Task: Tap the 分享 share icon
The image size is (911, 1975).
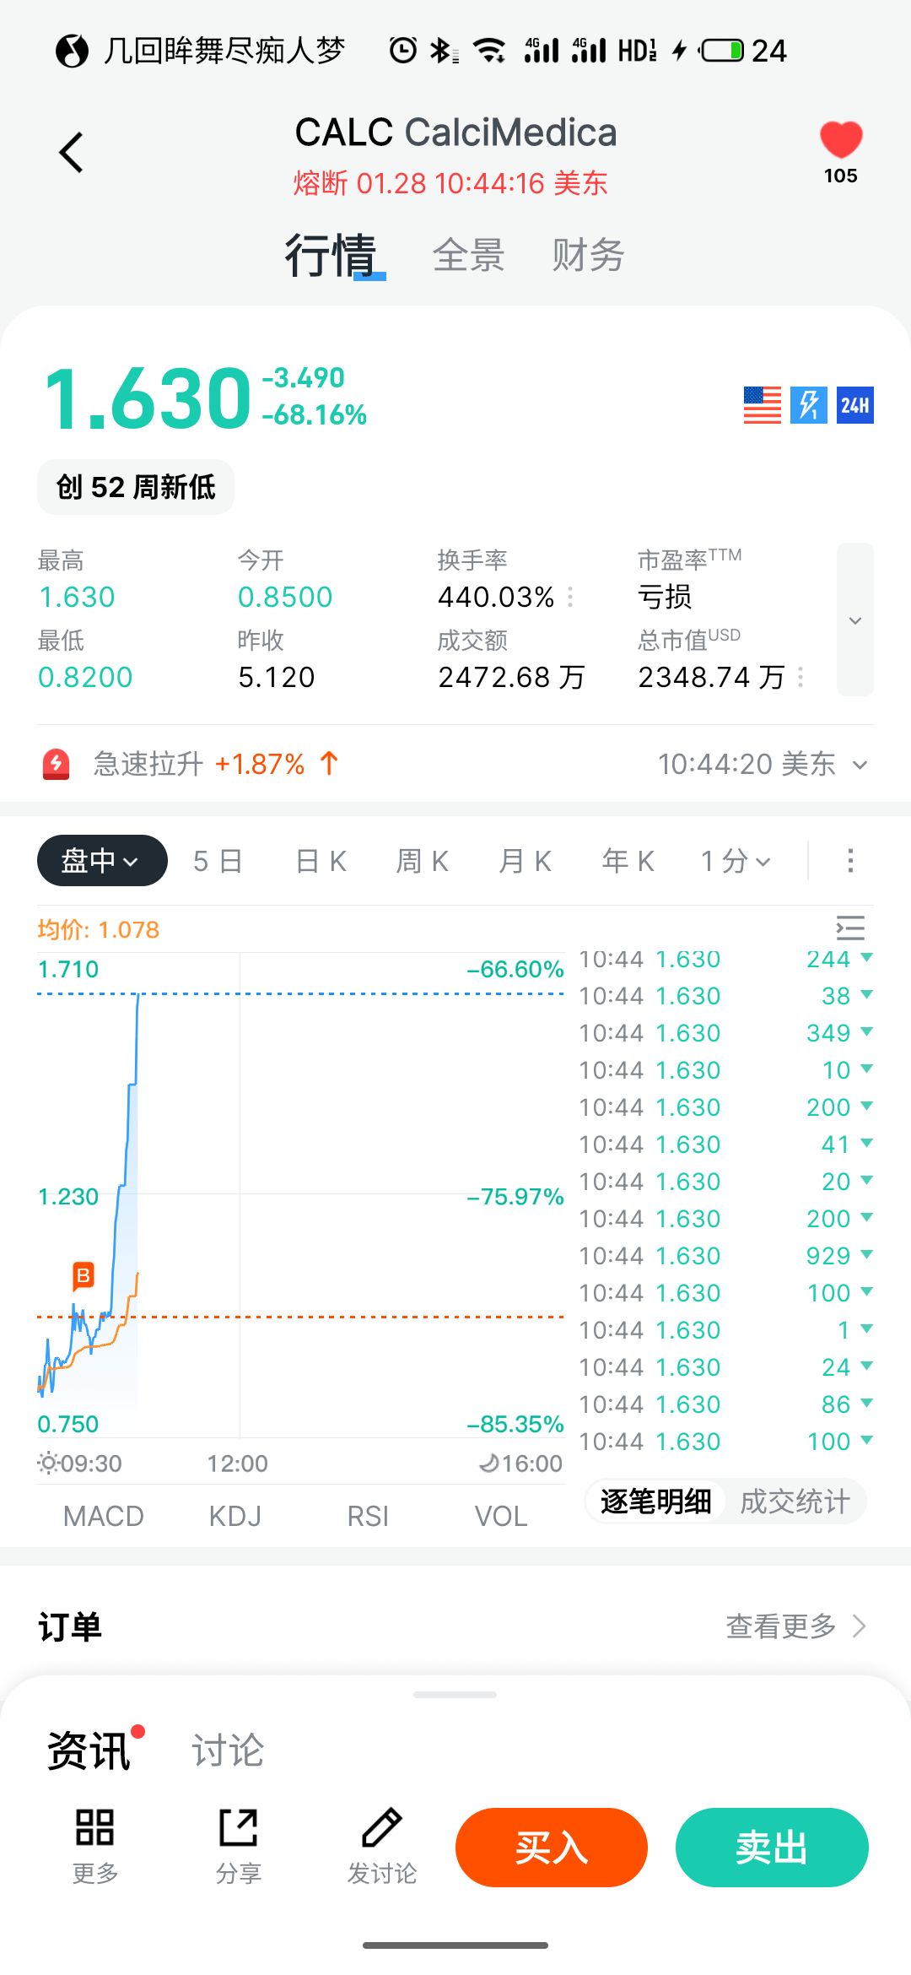Action: tap(239, 1828)
